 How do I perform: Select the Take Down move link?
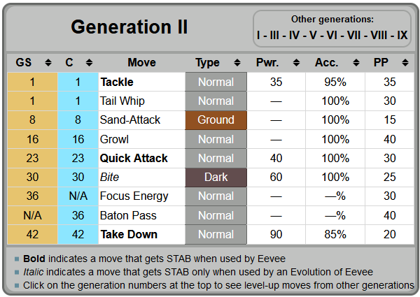click(x=129, y=234)
